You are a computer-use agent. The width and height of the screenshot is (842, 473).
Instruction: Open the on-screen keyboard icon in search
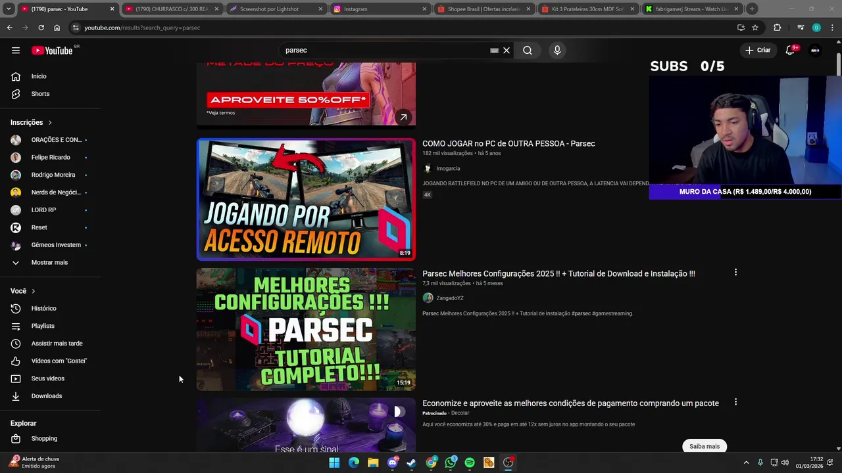coord(494,51)
